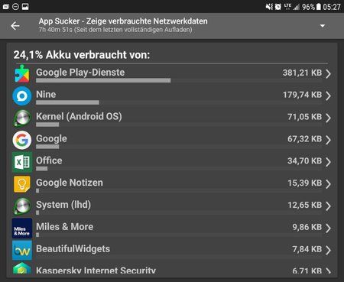Screen dimensions: 344x282
Task: Select the Google Notizen label
Action: [x=70, y=183]
